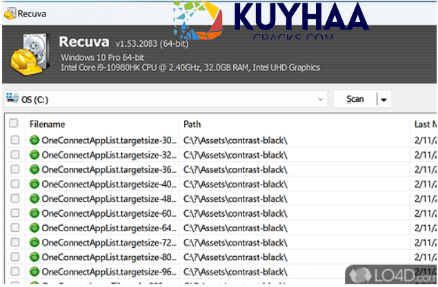This screenshot has height=287, width=438.
Task: Click green status icon for targetsize-36 file
Action: pyautogui.click(x=34, y=169)
